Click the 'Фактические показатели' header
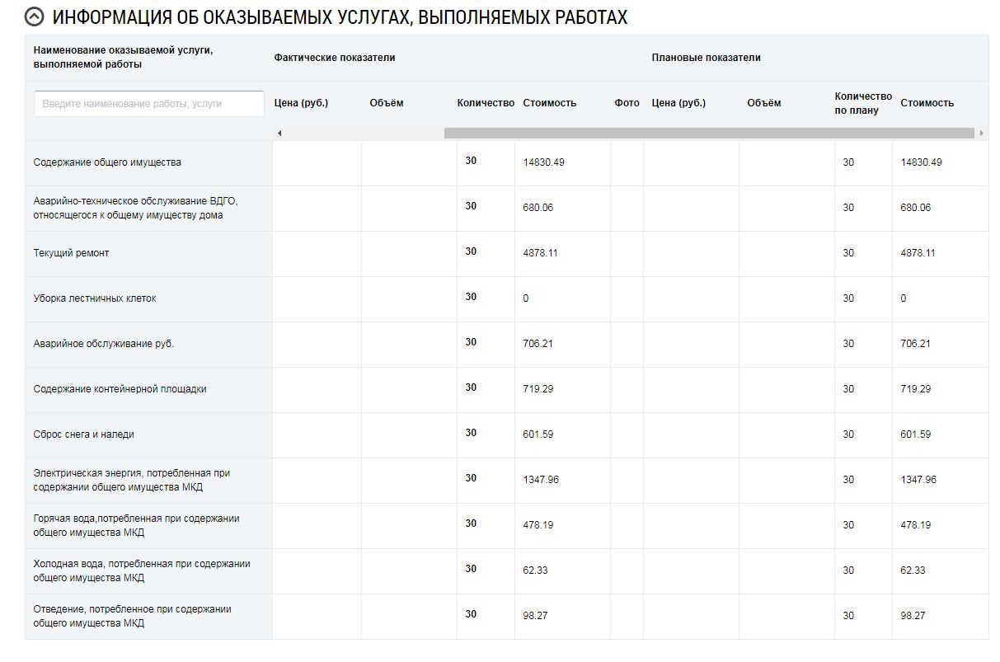1000x662 pixels. [x=335, y=58]
